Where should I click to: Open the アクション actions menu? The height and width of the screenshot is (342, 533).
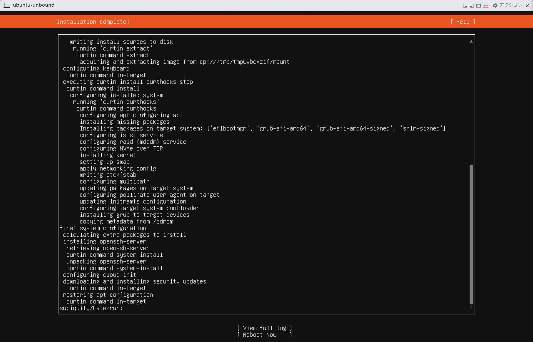click(511, 5)
